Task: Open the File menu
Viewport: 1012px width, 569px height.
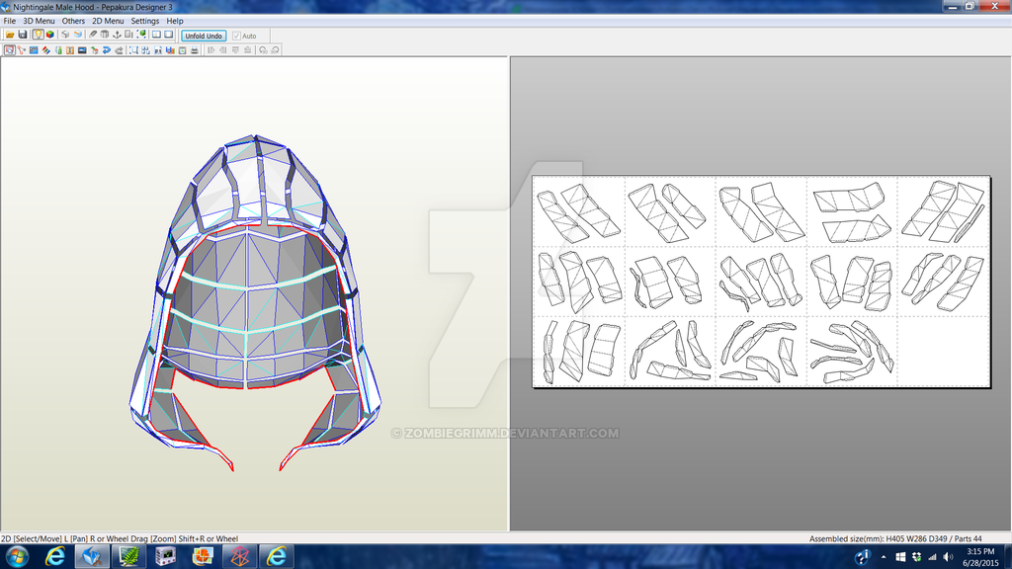Action: click(10, 21)
